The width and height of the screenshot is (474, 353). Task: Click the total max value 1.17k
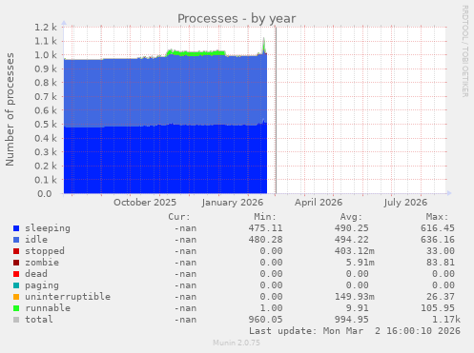[446, 320]
